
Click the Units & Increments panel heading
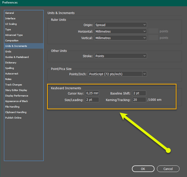click(61, 13)
